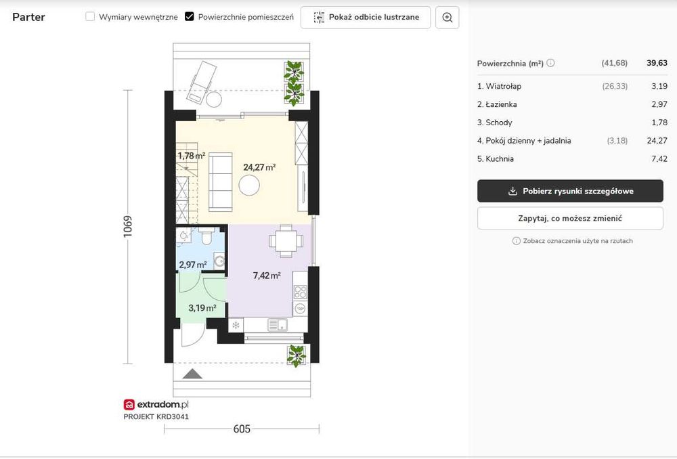The height and width of the screenshot is (459, 677).
Task: Click the terrace lounge chair on plan
Action: [x=202, y=82]
